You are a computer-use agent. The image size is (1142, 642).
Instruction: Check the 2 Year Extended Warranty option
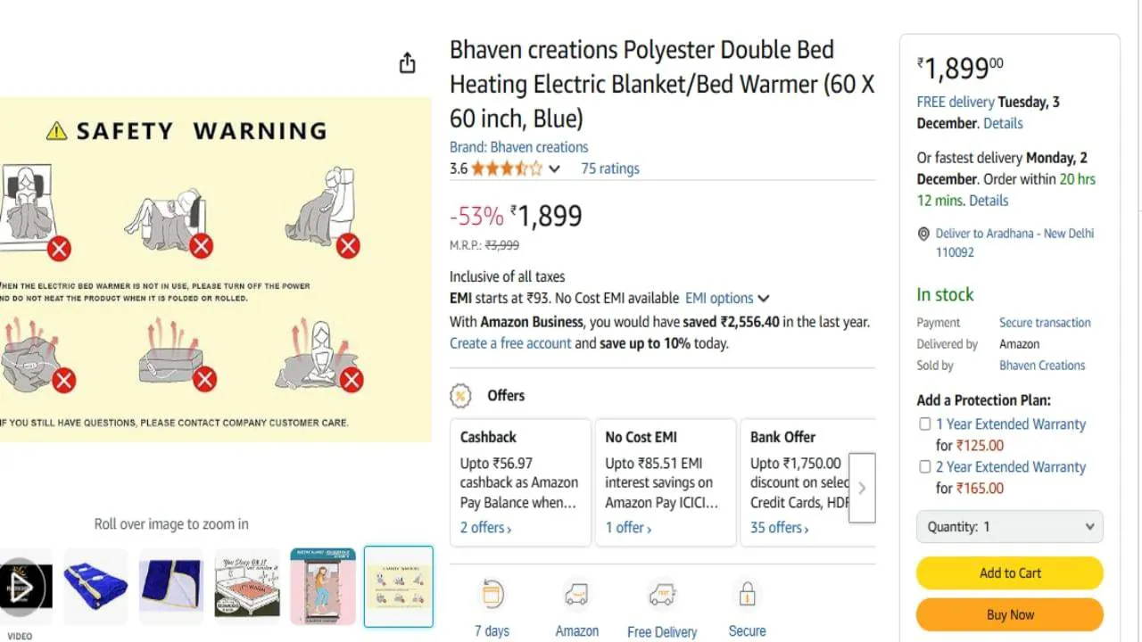[x=925, y=466]
